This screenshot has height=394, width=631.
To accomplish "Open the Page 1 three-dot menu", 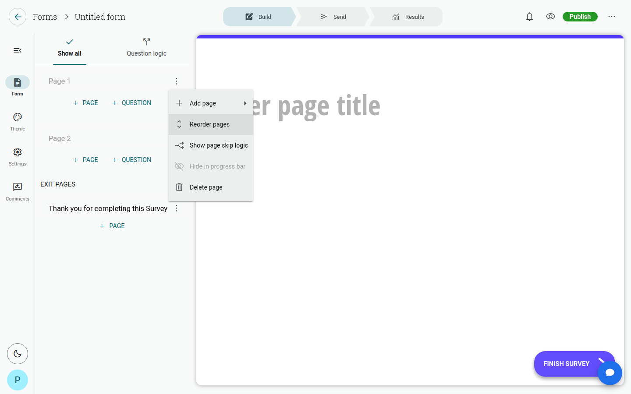I will (176, 81).
